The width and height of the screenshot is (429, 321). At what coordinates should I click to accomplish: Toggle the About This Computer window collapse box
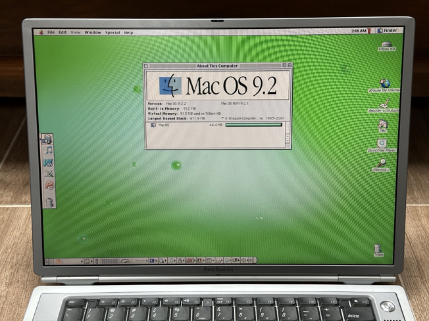tap(290, 65)
